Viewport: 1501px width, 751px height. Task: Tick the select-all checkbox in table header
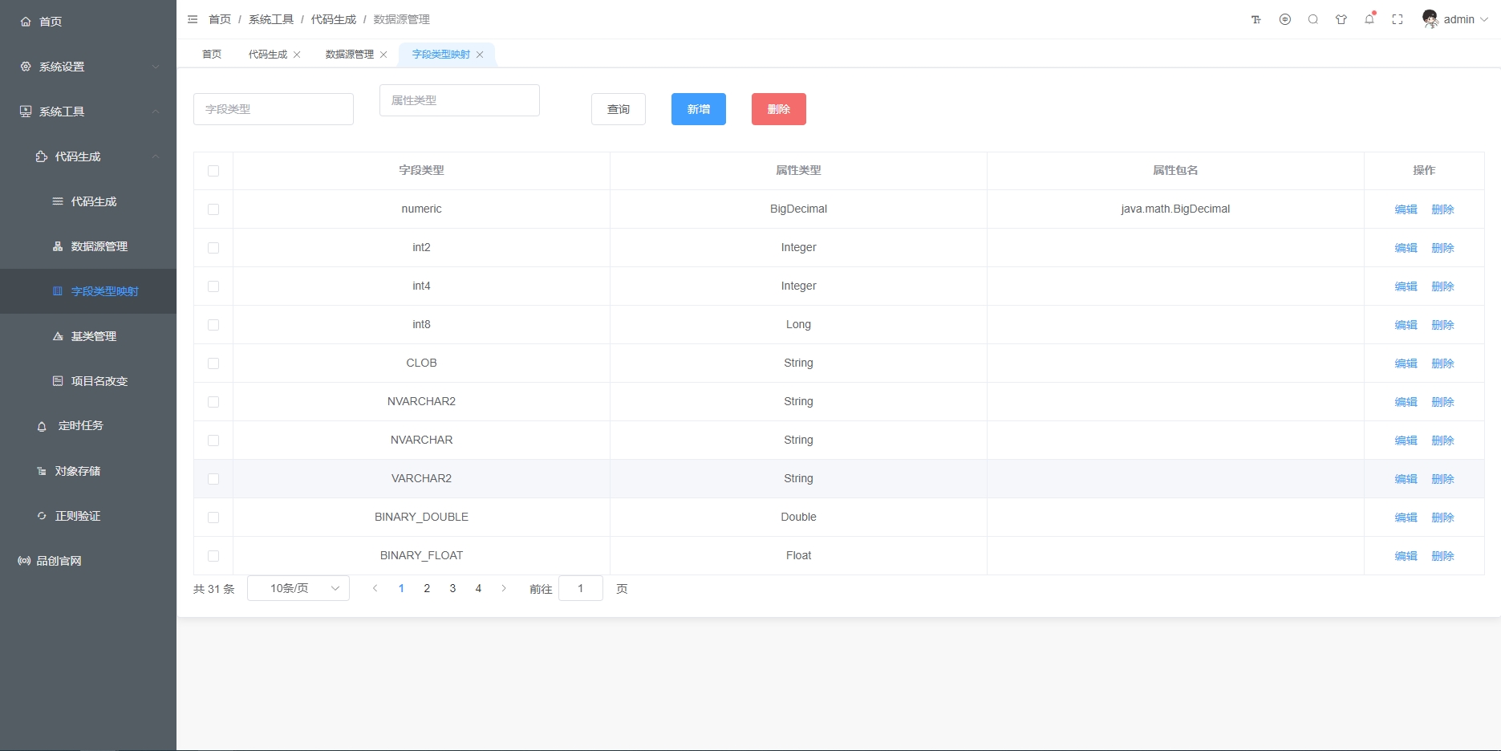(213, 171)
